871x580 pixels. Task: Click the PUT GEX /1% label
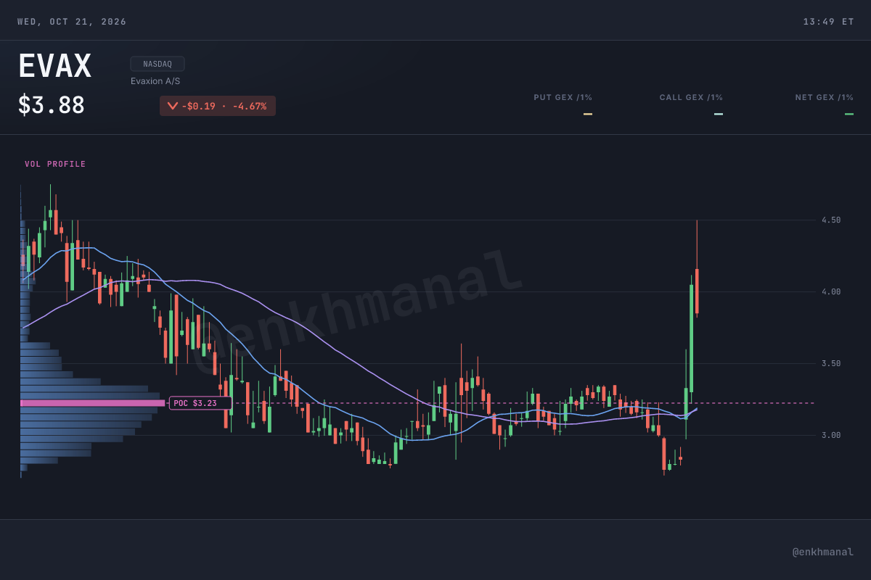click(563, 97)
